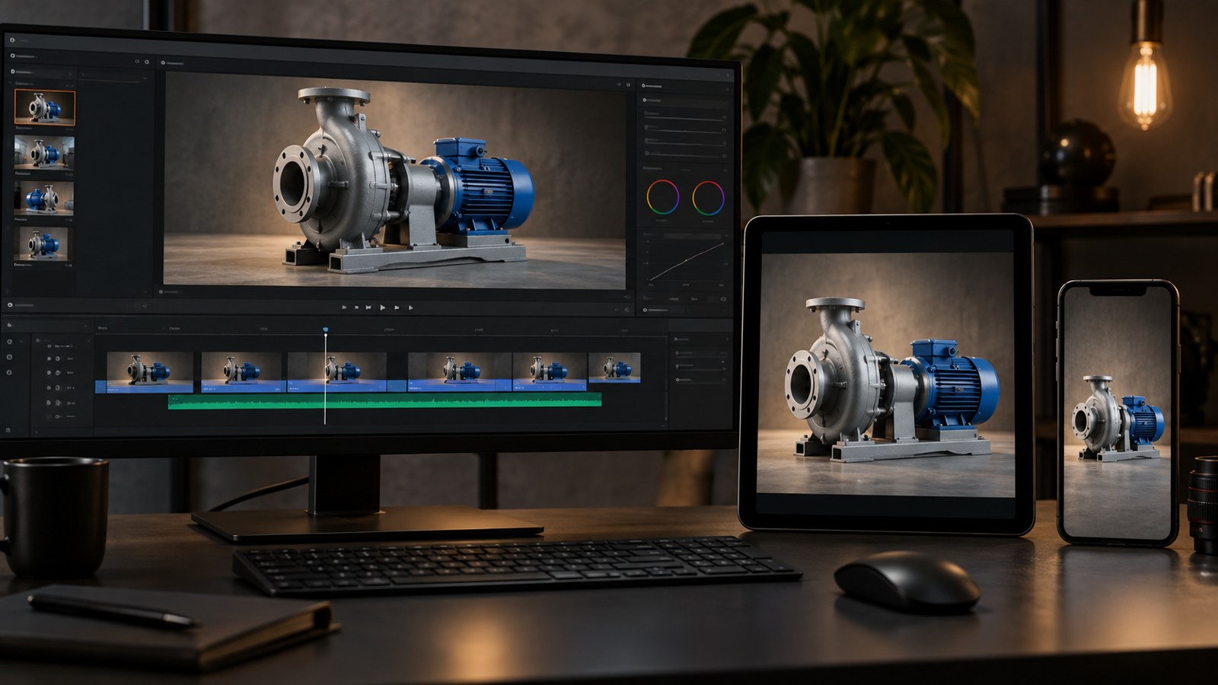This screenshot has width=1218, height=685.
Task: Select the fourth video clip on the timeline
Action: [x=460, y=372]
